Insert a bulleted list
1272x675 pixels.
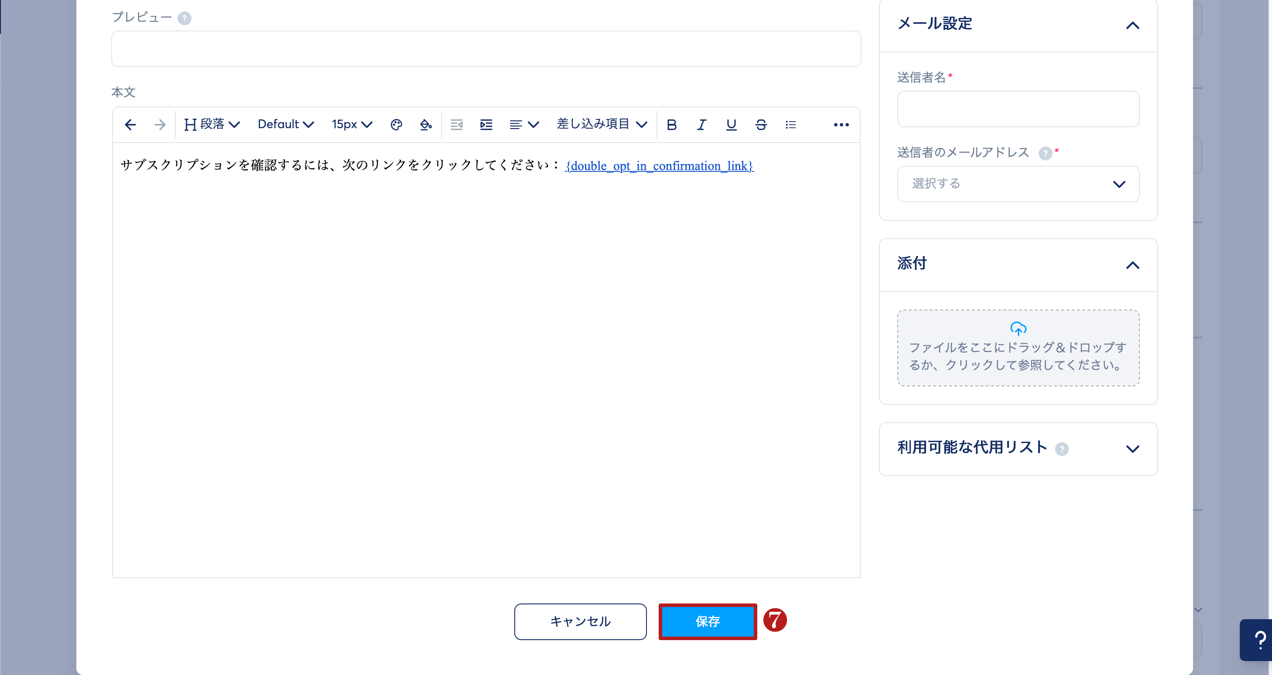[790, 125]
